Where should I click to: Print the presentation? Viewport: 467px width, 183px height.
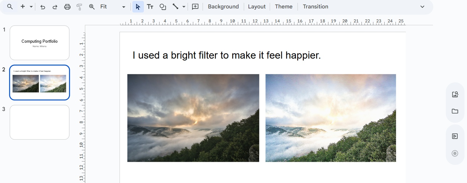coord(67,7)
